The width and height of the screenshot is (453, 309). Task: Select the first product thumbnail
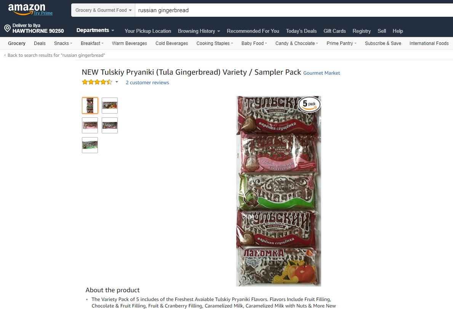point(90,106)
